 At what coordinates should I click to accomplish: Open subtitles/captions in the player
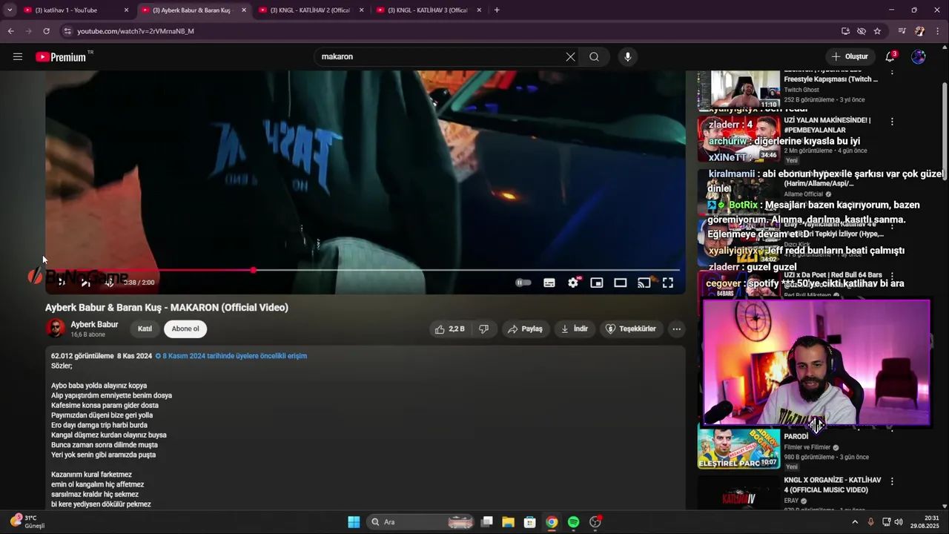click(549, 283)
